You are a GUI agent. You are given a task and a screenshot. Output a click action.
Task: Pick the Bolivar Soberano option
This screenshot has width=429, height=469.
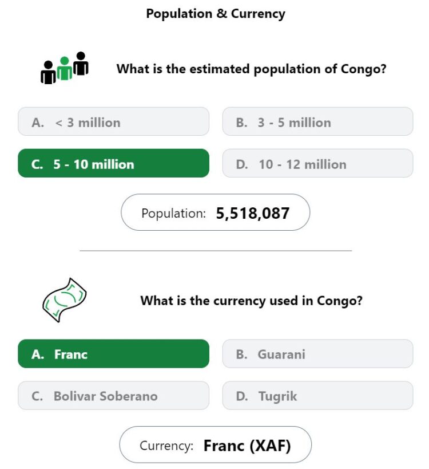(x=113, y=396)
